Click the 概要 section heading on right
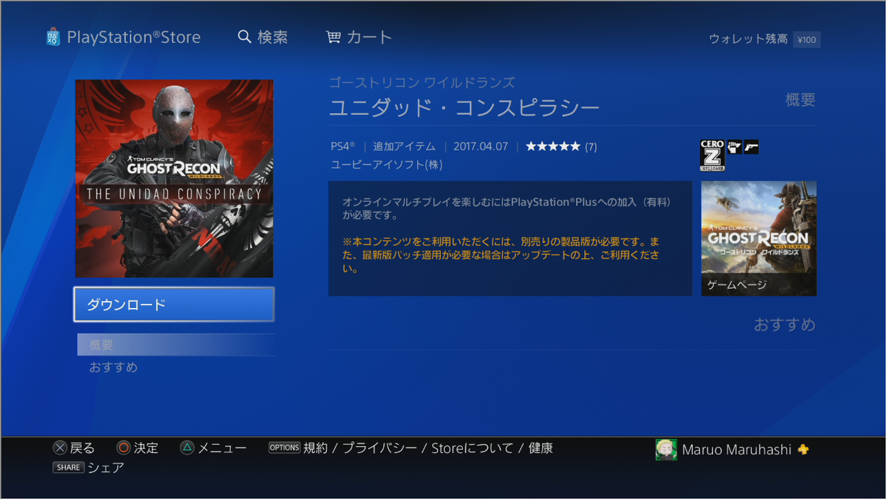 coord(800,100)
